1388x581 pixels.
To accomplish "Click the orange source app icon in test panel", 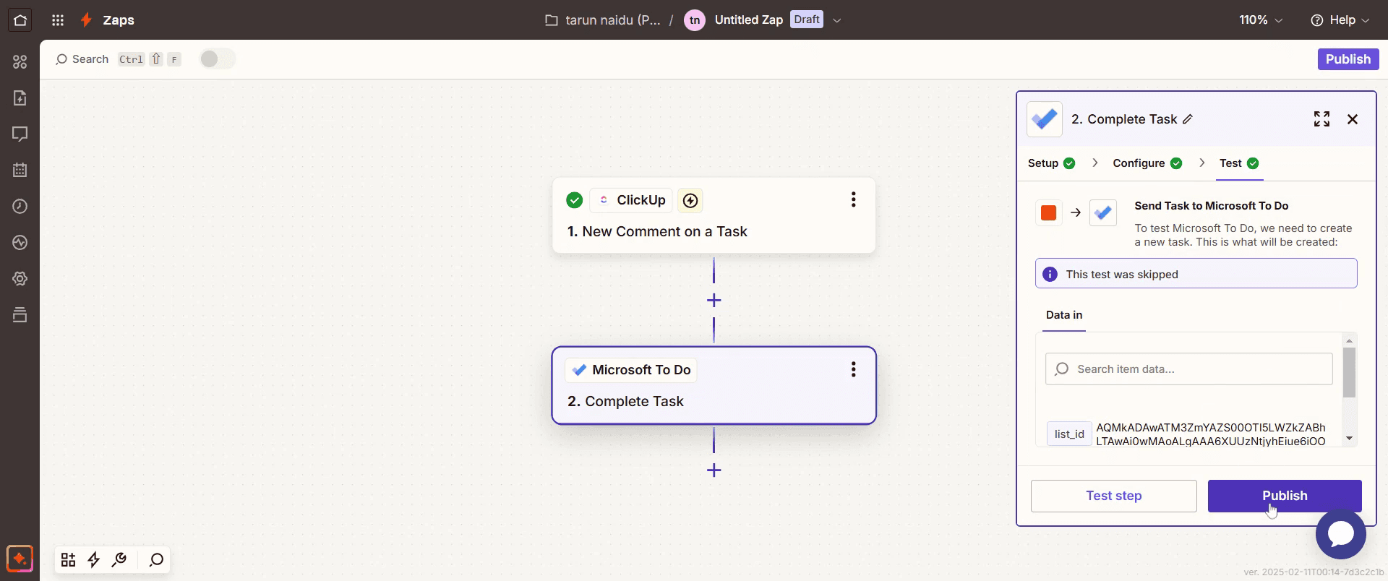I will click(x=1048, y=212).
